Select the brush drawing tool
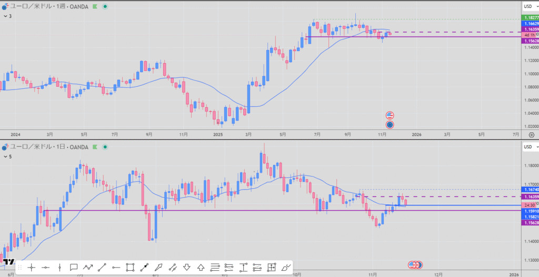The height and width of the screenshot is (277, 539). [x=286, y=268]
